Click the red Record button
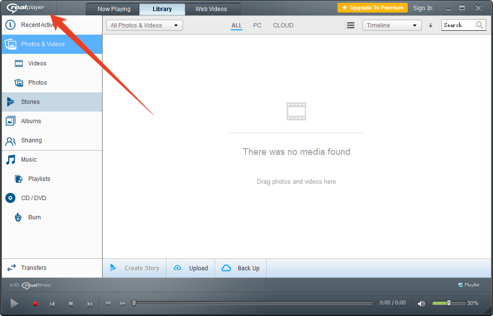 click(x=35, y=304)
